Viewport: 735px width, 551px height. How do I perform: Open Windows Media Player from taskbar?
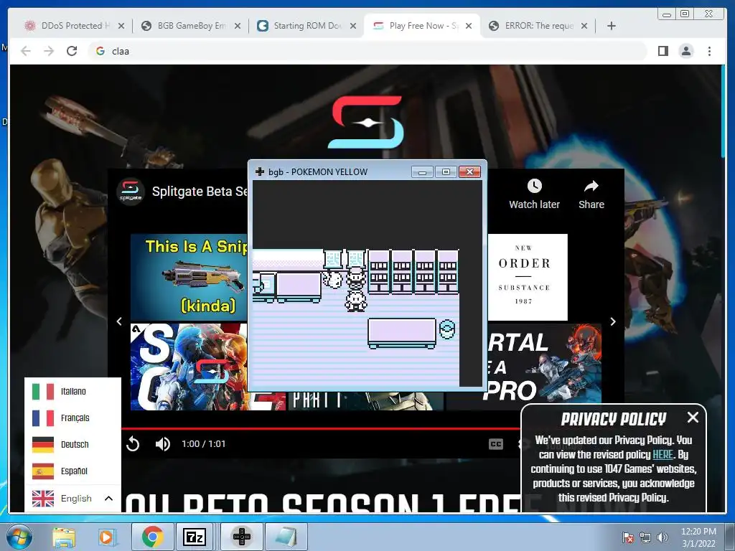(106, 537)
